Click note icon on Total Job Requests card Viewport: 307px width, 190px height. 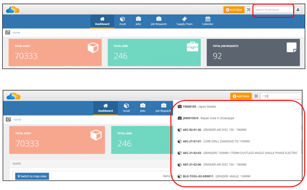[x=291, y=47]
